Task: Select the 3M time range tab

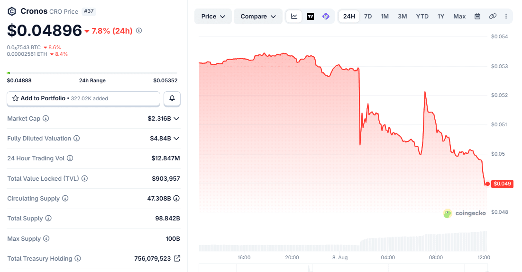Action: click(402, 16)
